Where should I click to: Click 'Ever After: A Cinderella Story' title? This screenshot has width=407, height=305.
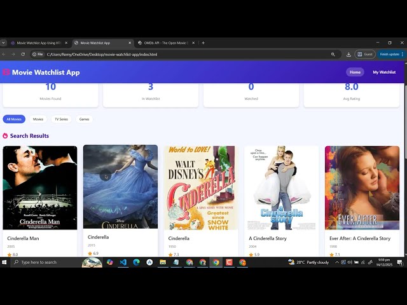point(360,238)
